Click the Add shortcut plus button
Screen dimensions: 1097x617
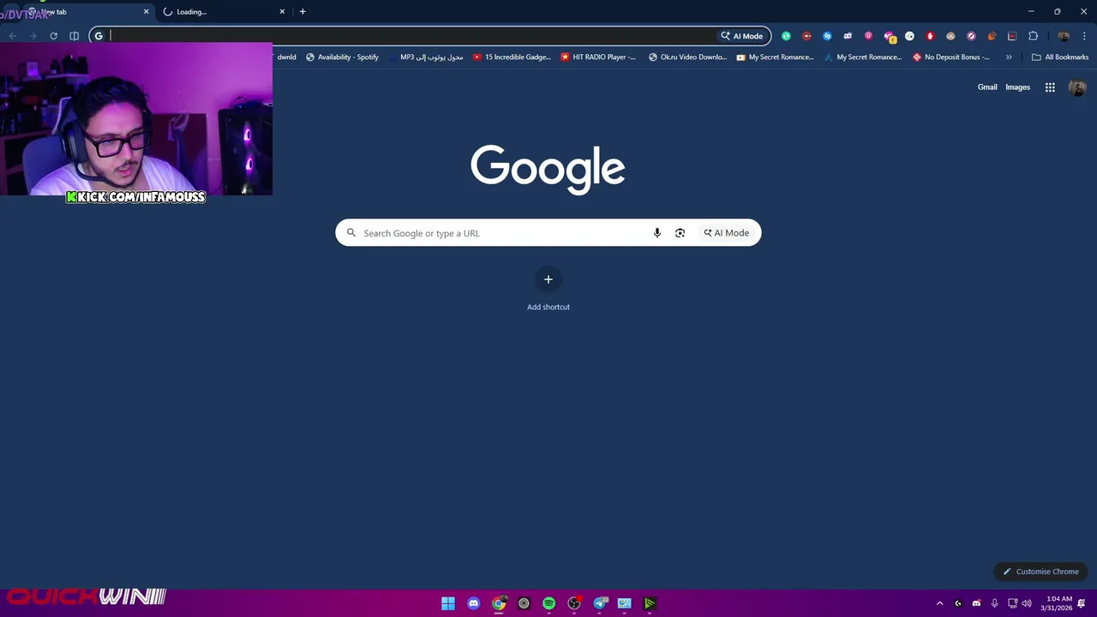[548, 279]
